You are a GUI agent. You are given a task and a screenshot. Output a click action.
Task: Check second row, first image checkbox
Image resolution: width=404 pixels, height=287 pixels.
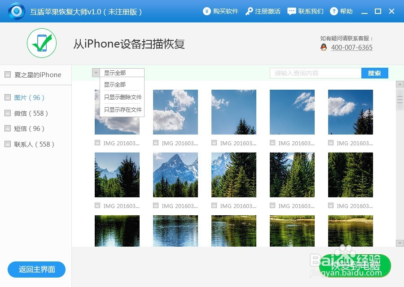(97, 205)
